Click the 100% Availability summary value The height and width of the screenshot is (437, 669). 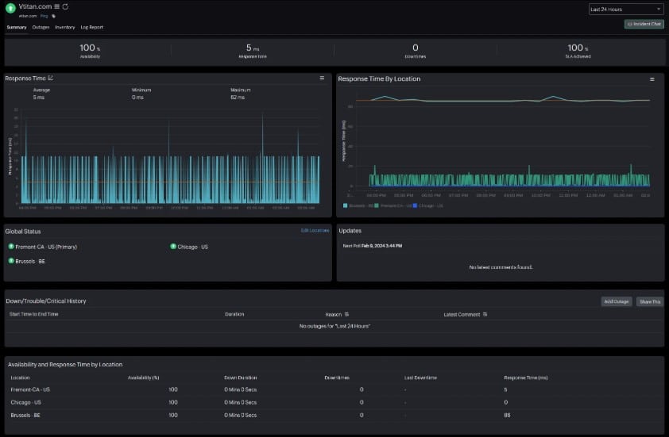90,48
